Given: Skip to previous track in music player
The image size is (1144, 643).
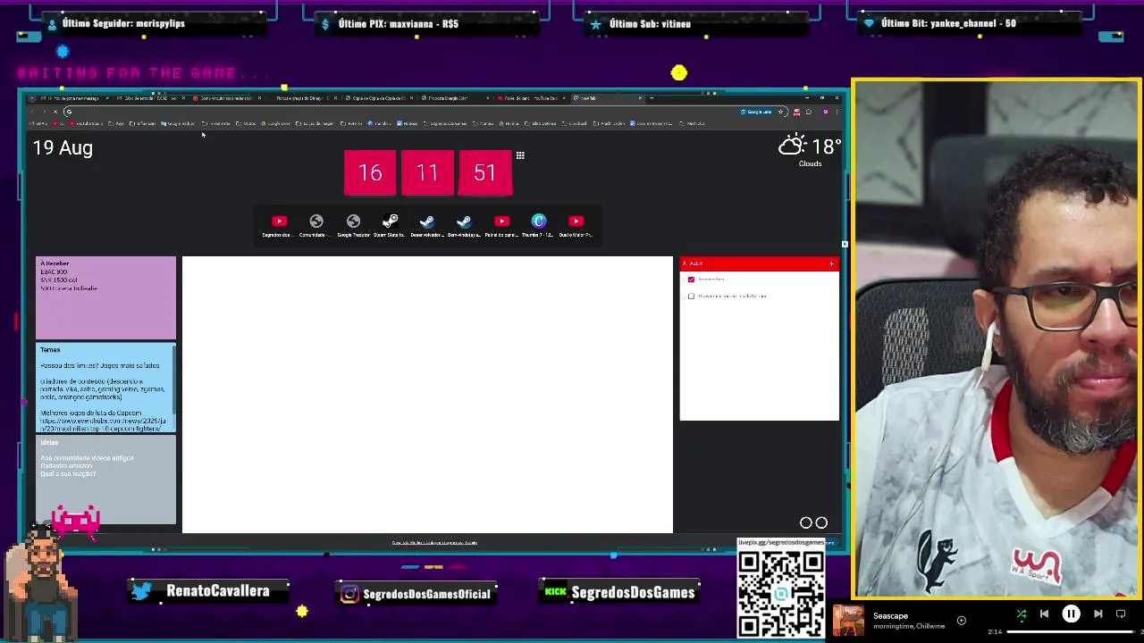Looking at the screenshot, I should coord(1044,614).
